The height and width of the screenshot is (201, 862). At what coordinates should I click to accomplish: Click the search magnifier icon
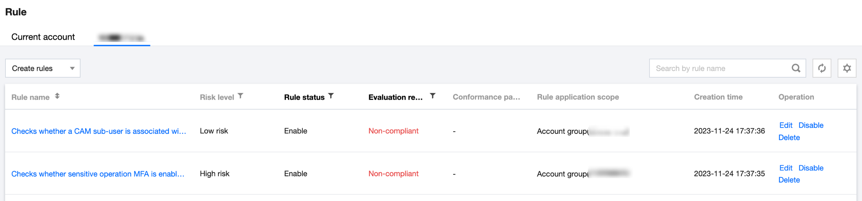click(796, 68)
